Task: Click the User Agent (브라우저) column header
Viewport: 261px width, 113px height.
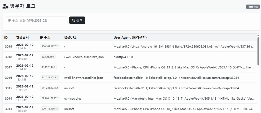Action: pos(130,37)
